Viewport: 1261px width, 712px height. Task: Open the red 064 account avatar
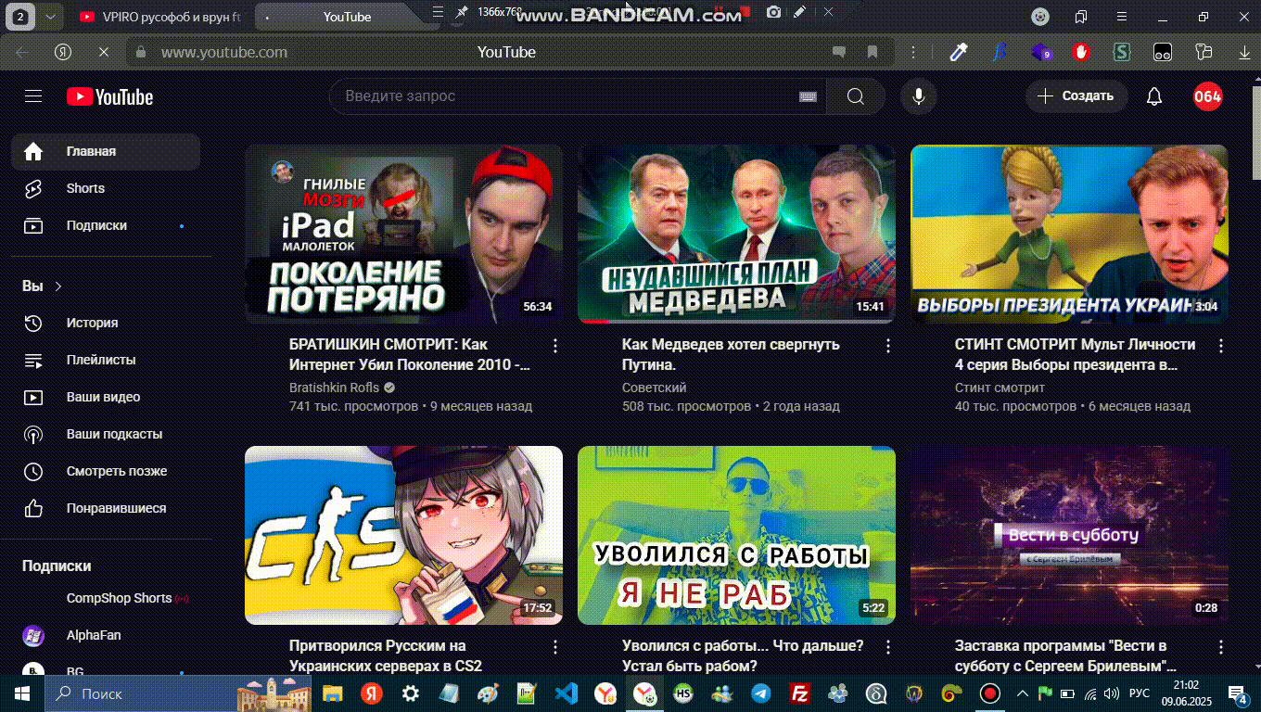(1207, 96)
